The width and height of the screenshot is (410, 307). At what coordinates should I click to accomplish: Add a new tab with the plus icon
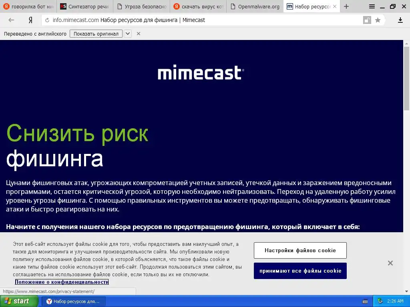pos(346,6)
